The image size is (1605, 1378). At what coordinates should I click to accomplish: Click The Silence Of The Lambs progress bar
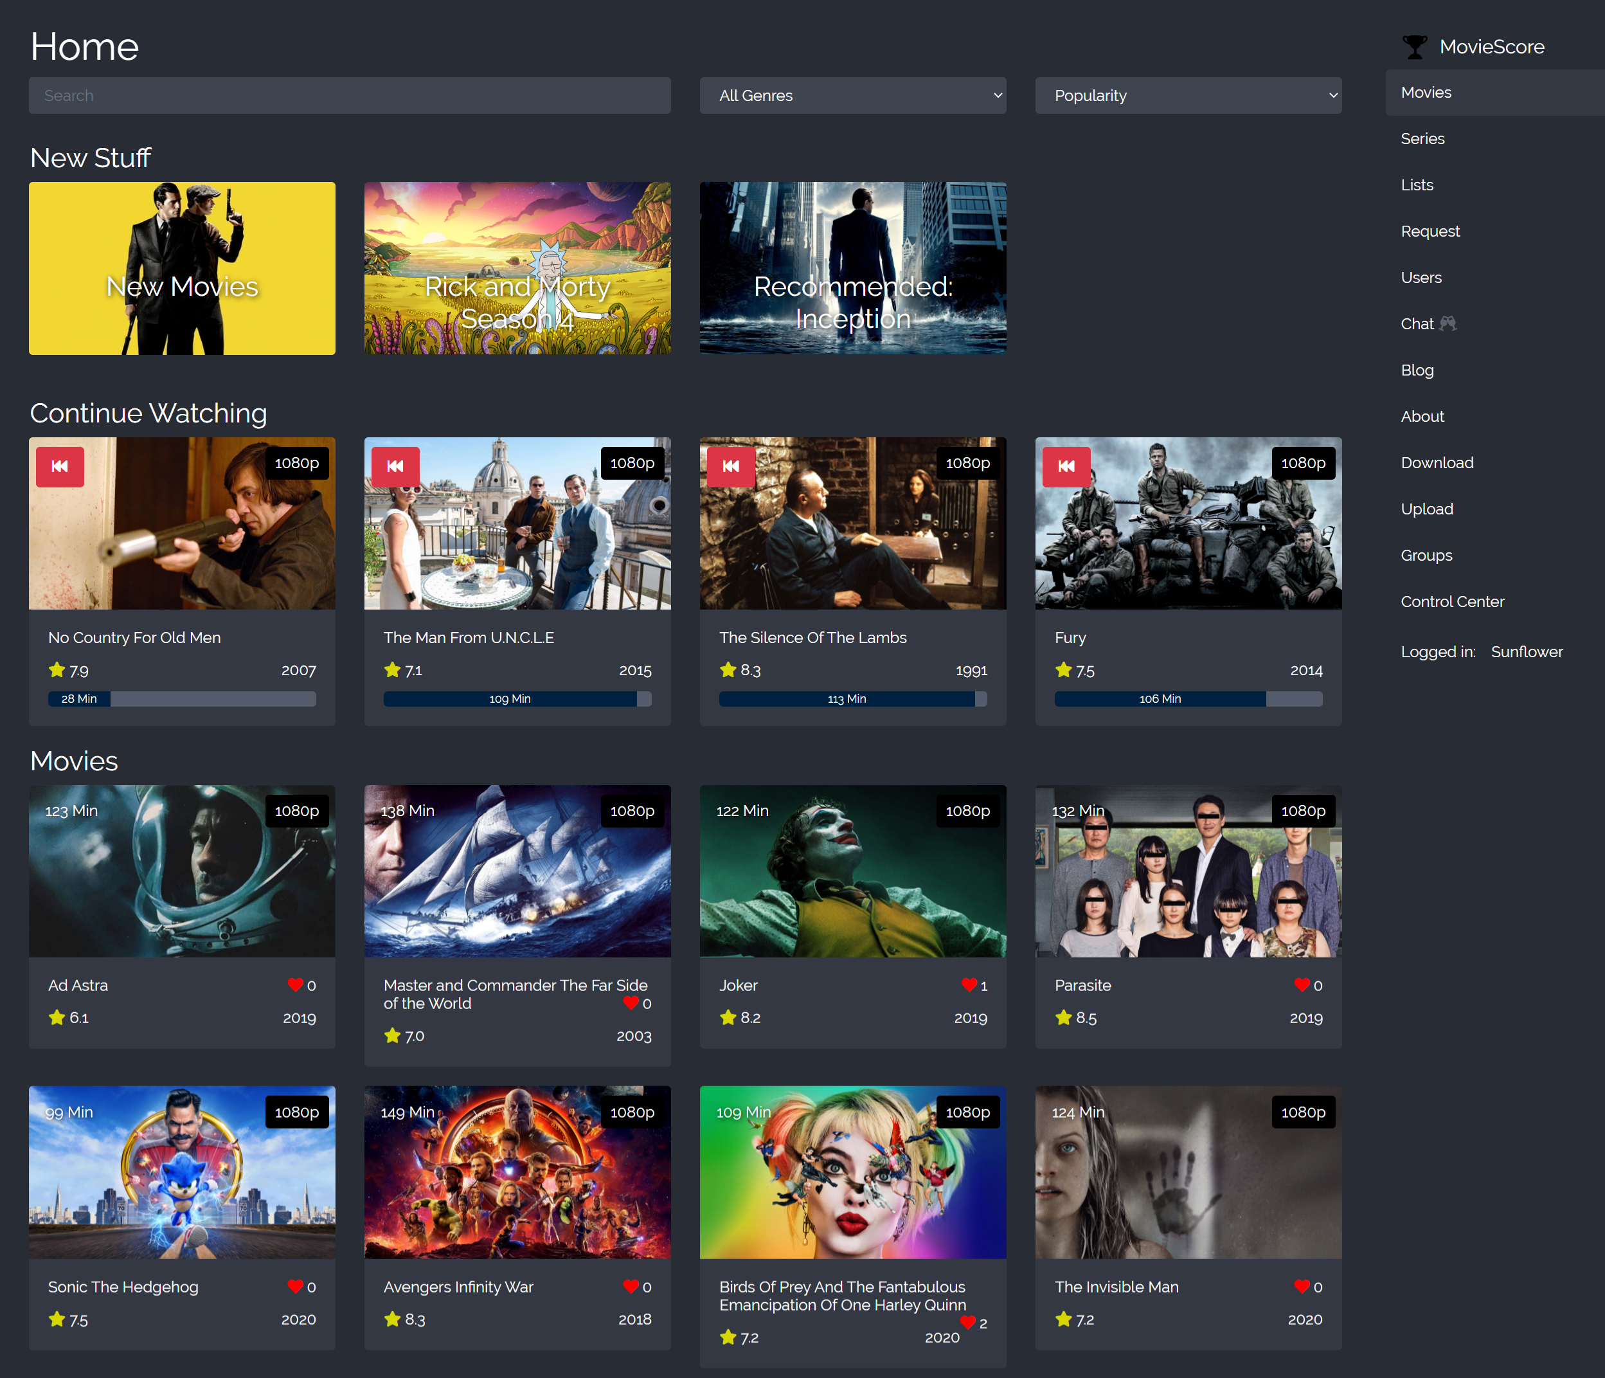853,698
